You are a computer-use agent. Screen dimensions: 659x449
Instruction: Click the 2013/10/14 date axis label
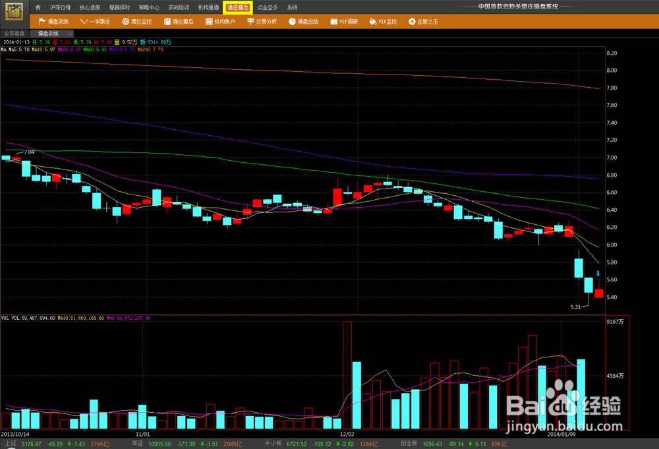click(15, 434)
